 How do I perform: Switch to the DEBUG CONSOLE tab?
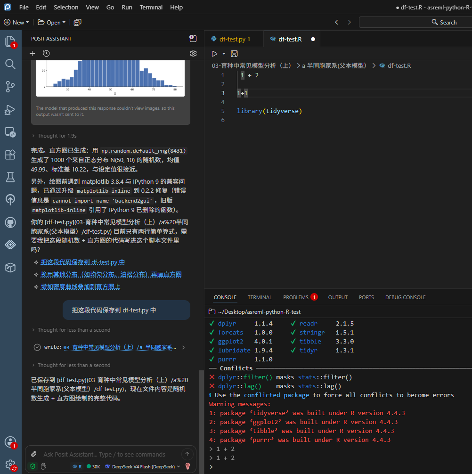pos(405,297)
